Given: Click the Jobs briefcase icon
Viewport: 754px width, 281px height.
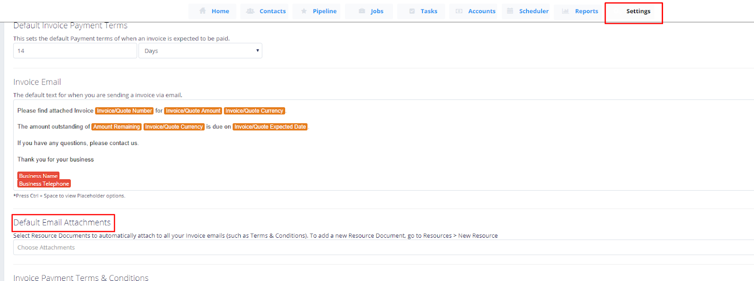Looking at the screenshot, I should 362,11.
